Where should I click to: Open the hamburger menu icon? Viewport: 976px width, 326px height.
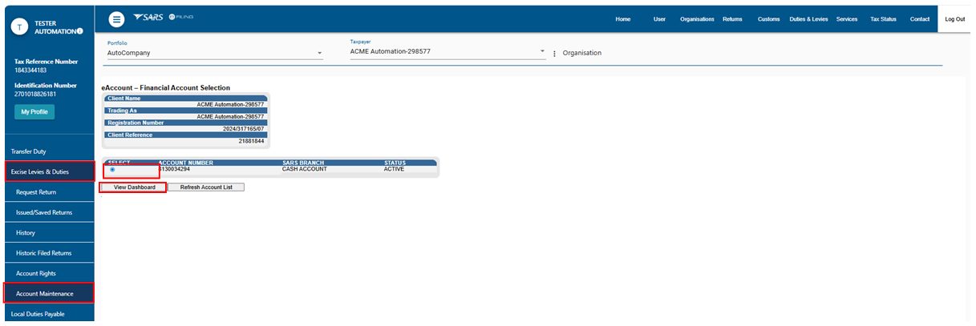[116, 19]
